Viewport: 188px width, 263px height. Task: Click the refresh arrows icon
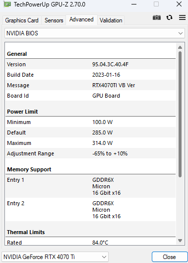point(170,17)
